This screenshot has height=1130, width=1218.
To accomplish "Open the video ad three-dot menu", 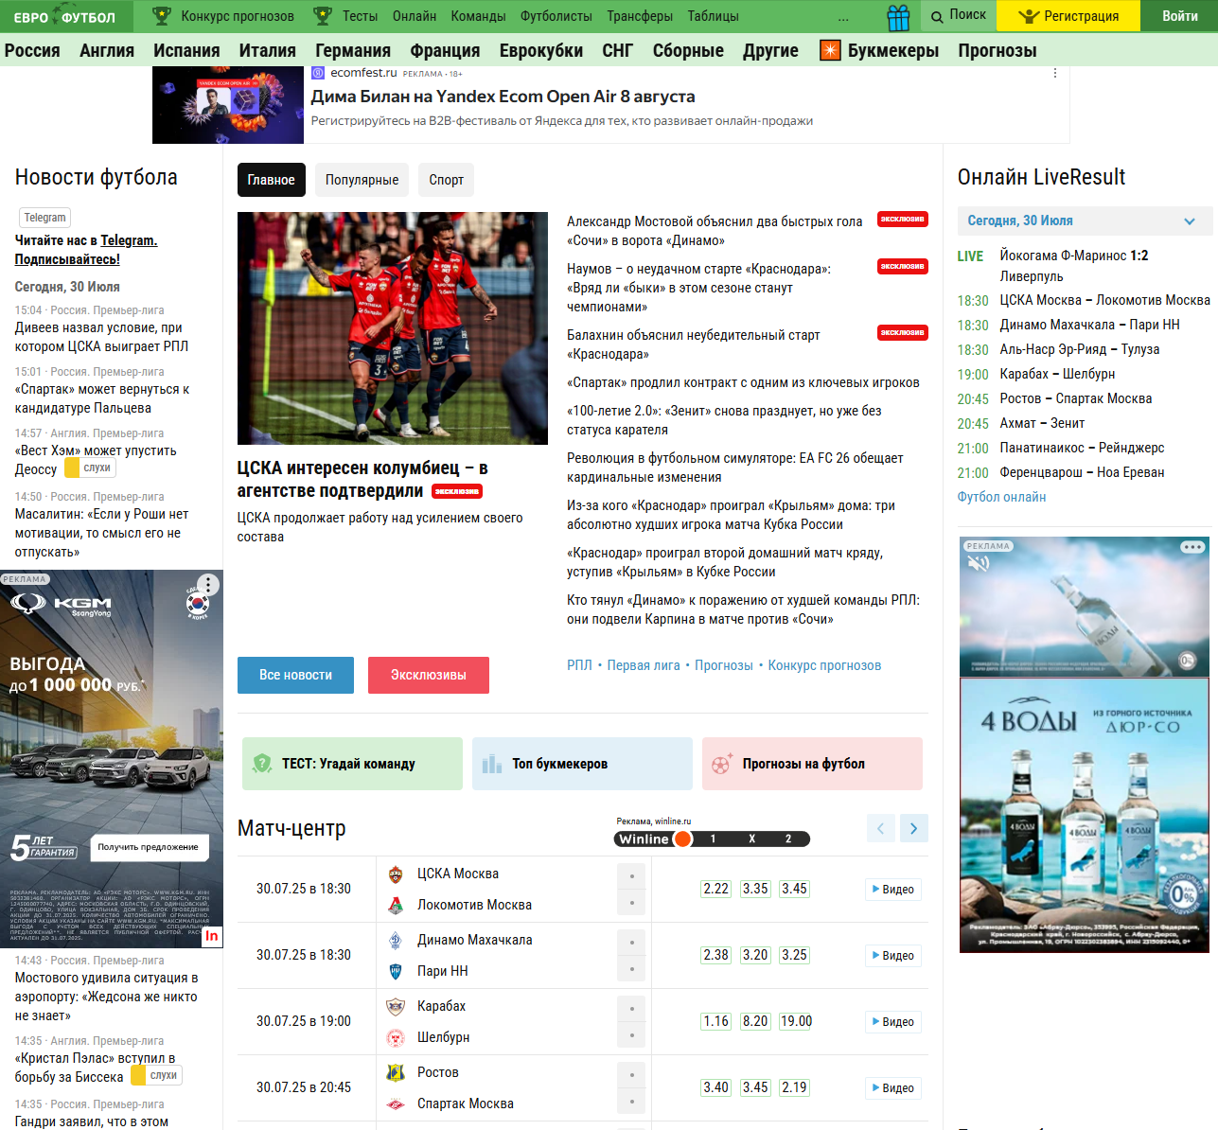I will [1192, 547].
